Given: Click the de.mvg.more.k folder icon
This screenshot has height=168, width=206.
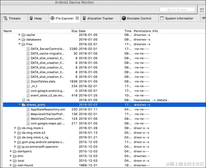Looking at the screenshot, I should pyautogui.click(x=19, y=128).
